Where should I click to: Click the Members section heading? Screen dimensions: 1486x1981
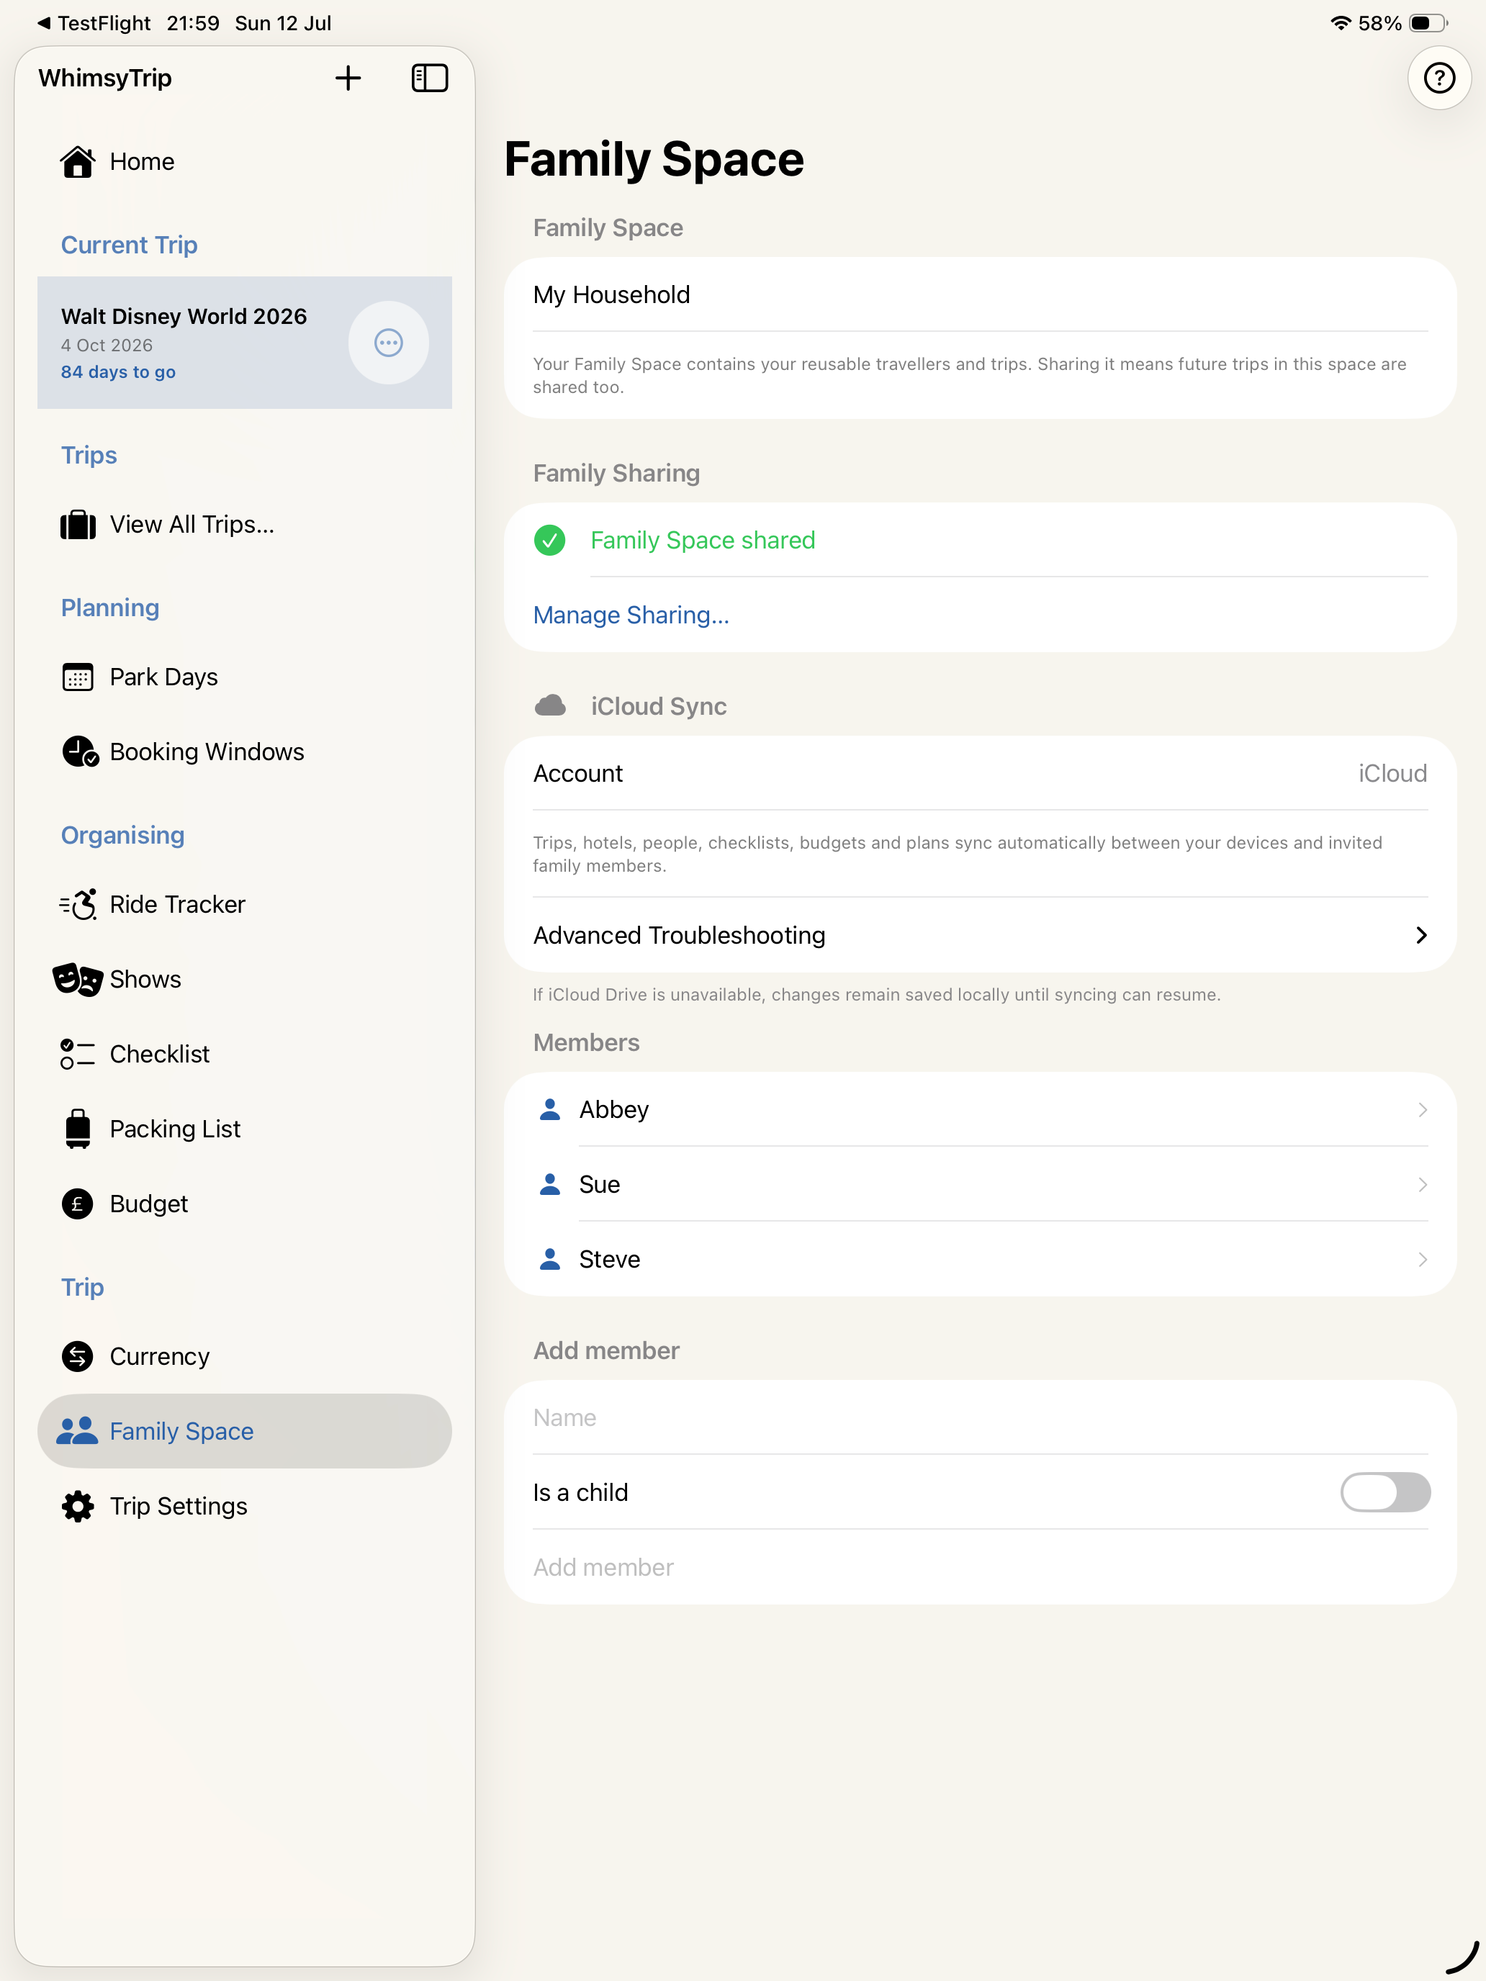pyautogui.click(x=586, y=1042)
